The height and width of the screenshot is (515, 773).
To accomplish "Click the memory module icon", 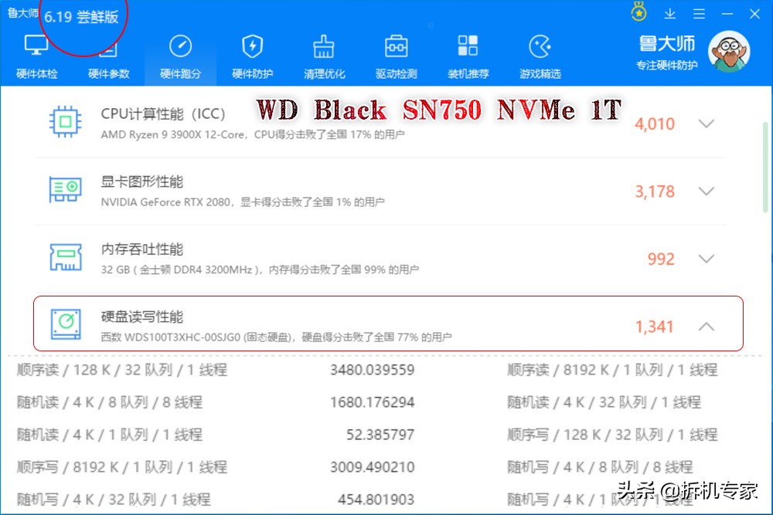I will coord(66,257).
